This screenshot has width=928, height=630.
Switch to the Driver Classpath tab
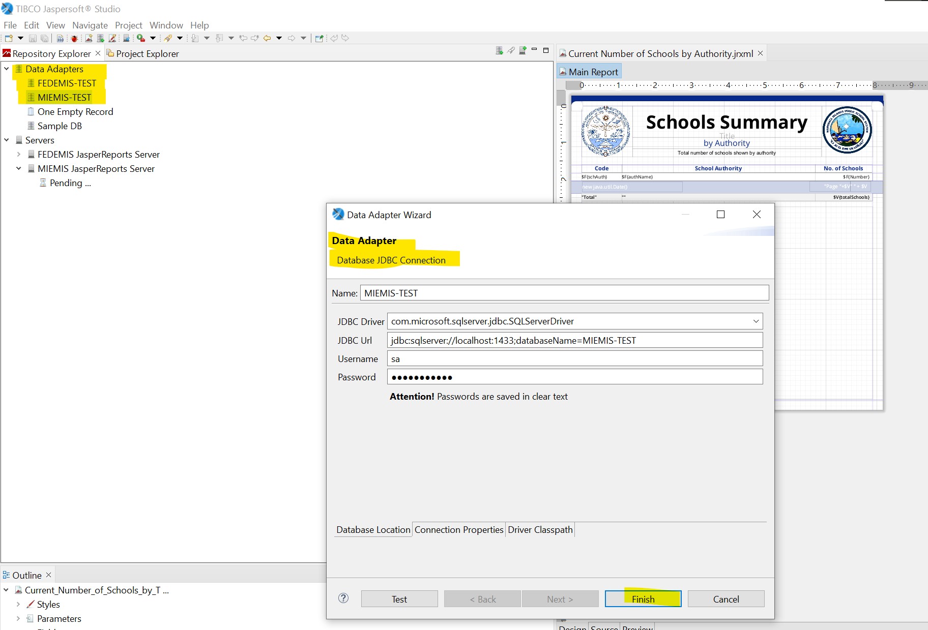coord(540,530)
